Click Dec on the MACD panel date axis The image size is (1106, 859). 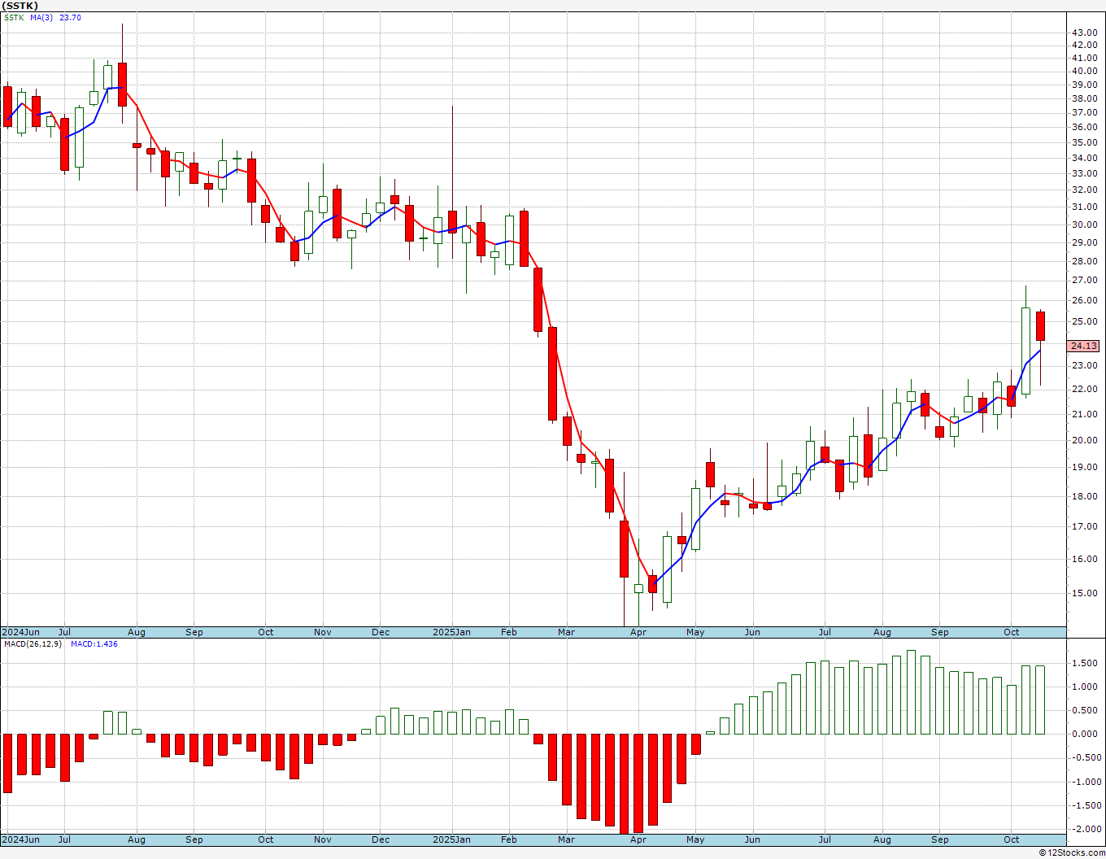[381, 839]
